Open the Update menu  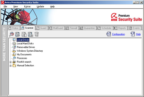(40, 7)
